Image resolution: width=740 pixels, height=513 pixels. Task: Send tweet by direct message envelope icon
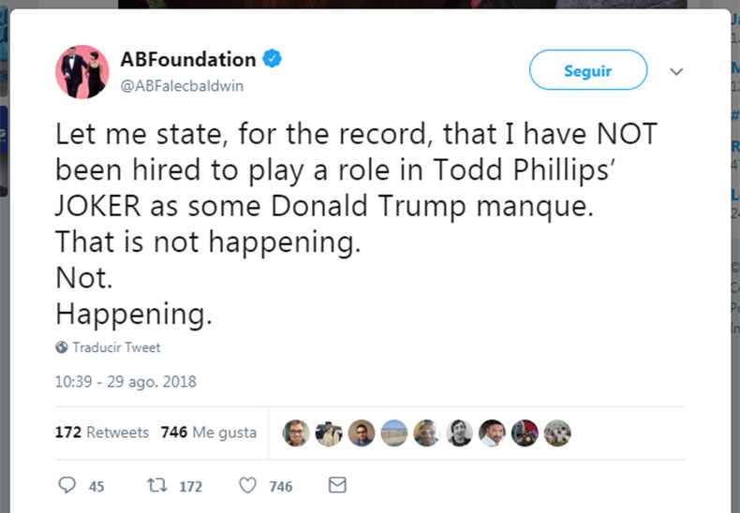337,485
